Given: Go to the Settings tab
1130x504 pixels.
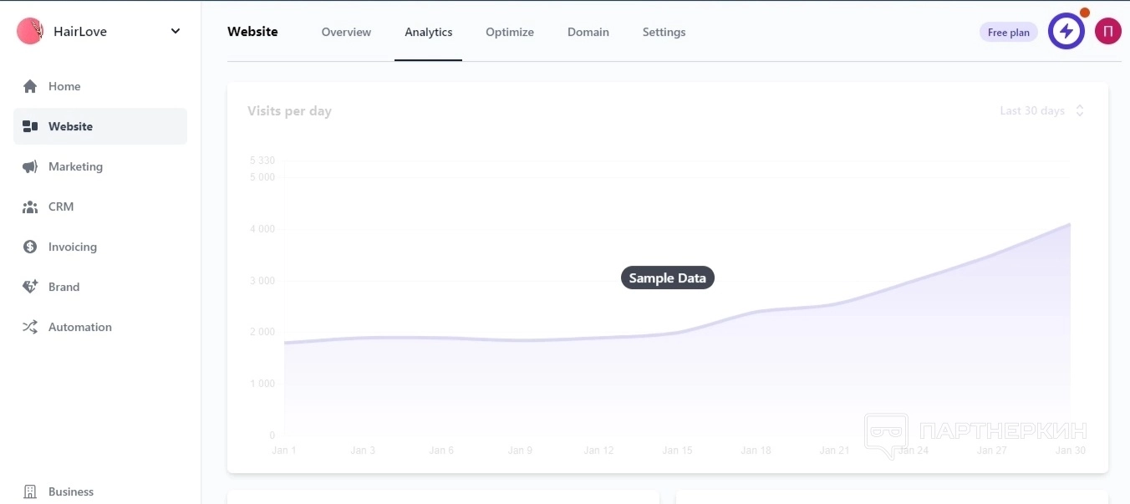Looking at the screenshot, I should (664, 32).
